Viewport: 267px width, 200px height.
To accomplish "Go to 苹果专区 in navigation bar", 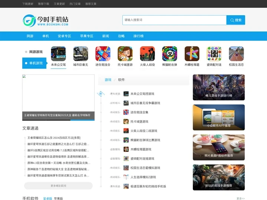I will pyautogui.click(x=87, y=36).
